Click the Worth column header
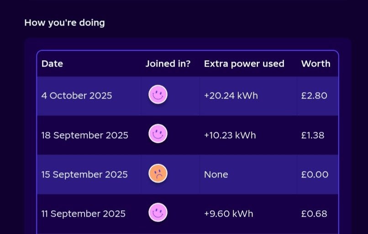The width and height of the screenshot is (368, 234). 315,64
